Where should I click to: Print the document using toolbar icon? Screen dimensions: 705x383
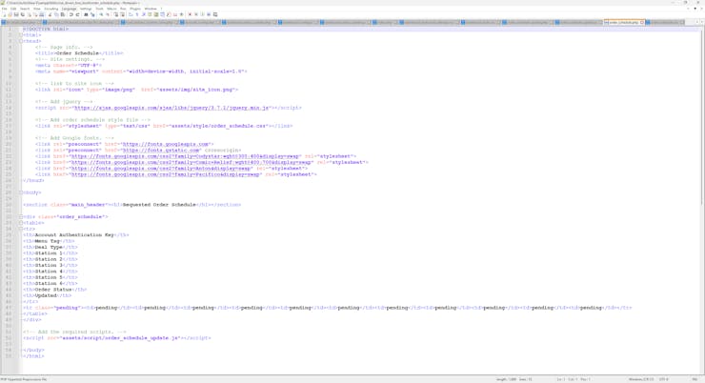click(41, 14)
